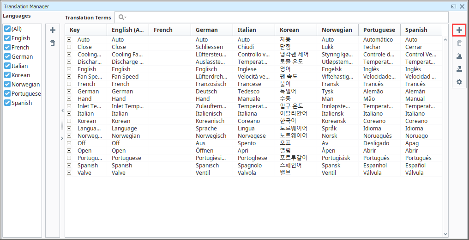The image size is (469, 240).
Task: Expand the Auto term row
Action: [69, 40]
